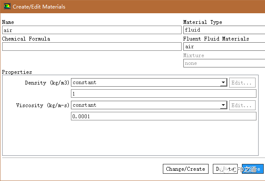This screenshot has height=181, width=265.
Task: Select the Density method combo box text
Action: pos(145,82)
